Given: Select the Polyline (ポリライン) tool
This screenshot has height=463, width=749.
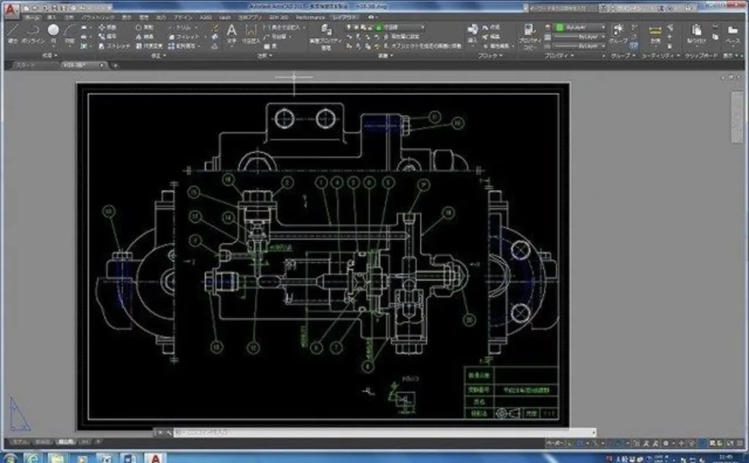Looking at the screenshot, I should (32, 34).
